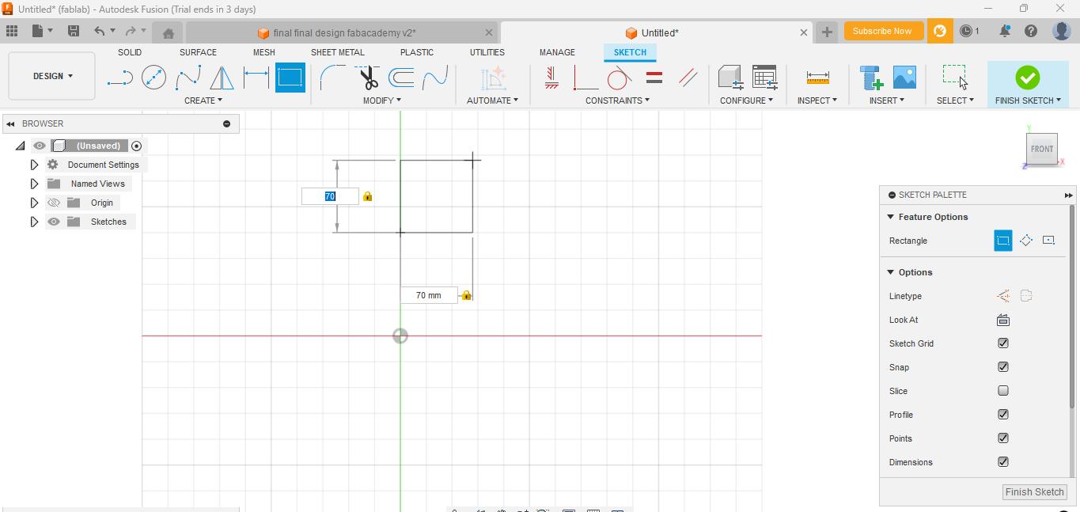The height and width of the screenshot is (512, 1080).
Task: Expand Named Views node
Action: (34, 184)
